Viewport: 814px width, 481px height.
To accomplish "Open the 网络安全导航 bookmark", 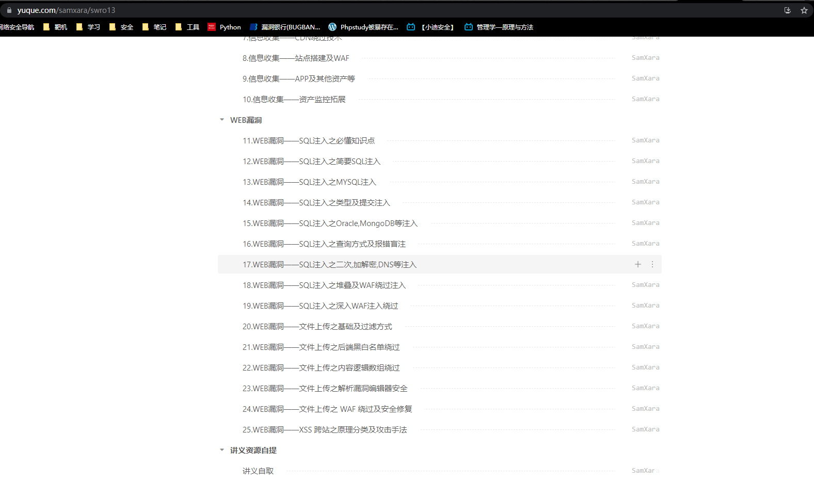I will (17, 27).
